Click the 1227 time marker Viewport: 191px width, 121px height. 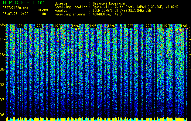click(129, 26)
